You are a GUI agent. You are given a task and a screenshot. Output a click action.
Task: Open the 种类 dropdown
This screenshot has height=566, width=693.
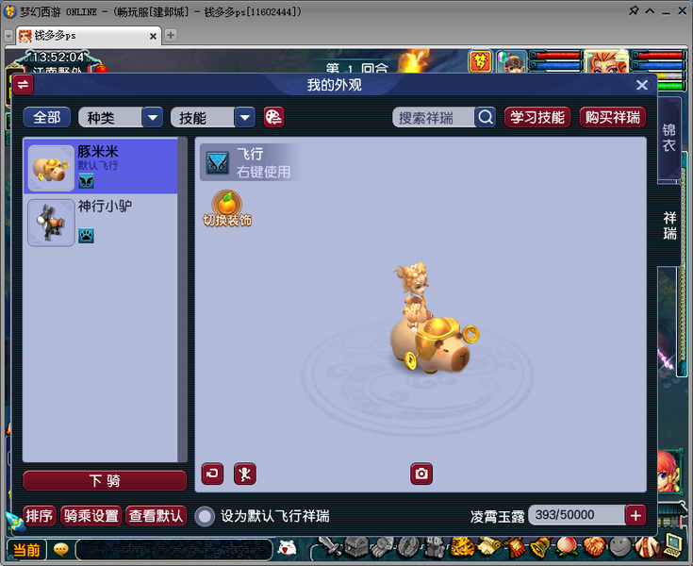[x=121, y=118]
